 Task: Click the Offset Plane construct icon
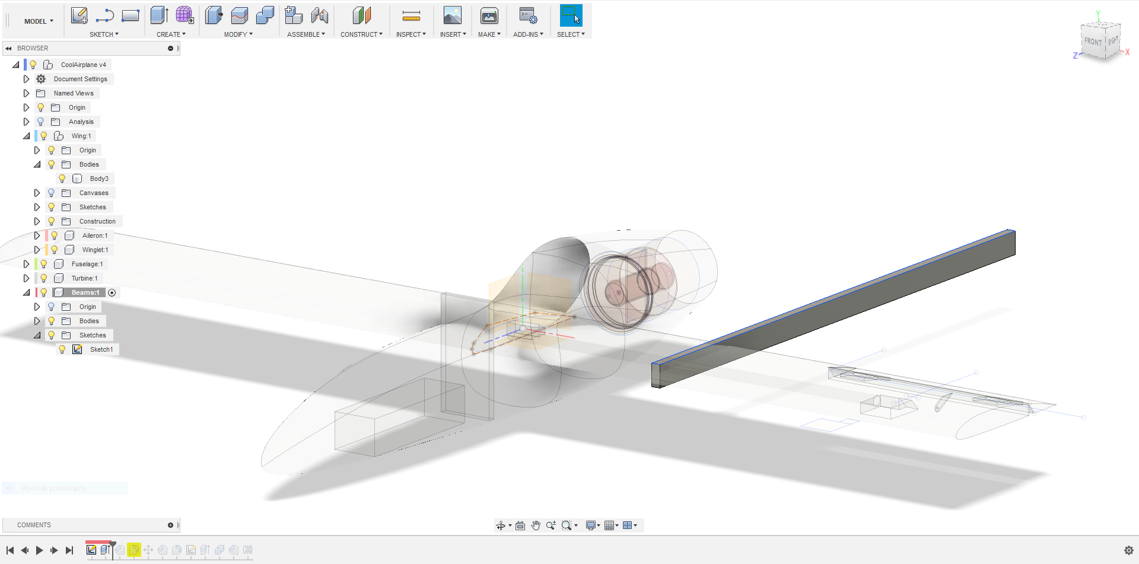point(361,15)
